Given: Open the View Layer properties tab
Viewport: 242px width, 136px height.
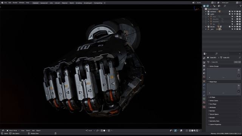Looking at the screenshot, I should click(x=204, y=70).
